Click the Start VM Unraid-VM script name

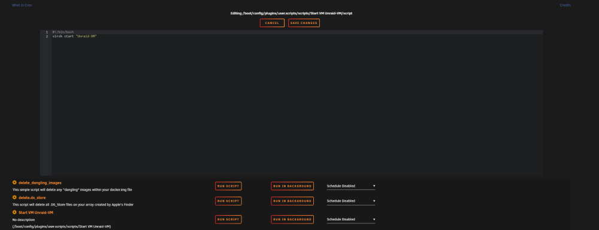pos(35,213)
